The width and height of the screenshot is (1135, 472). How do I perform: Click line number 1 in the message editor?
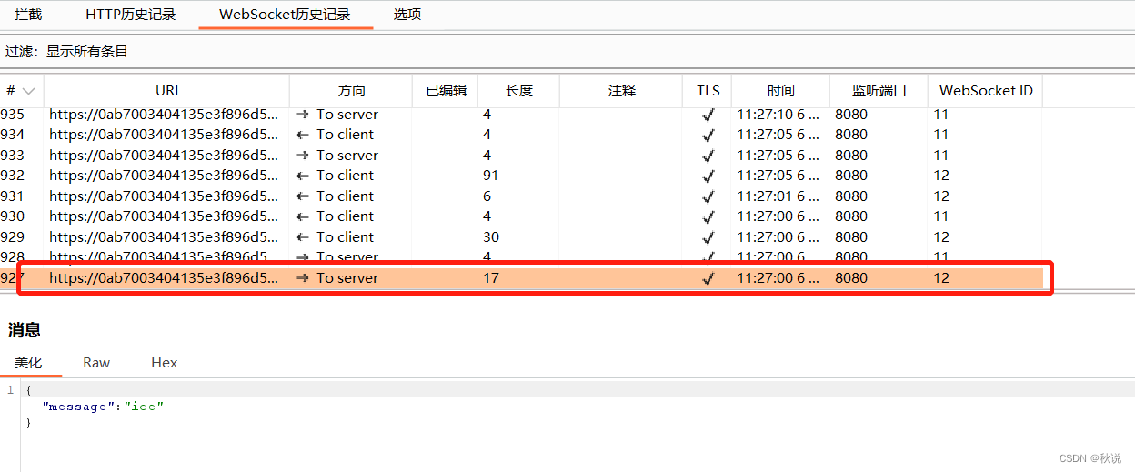click(10, 390)
